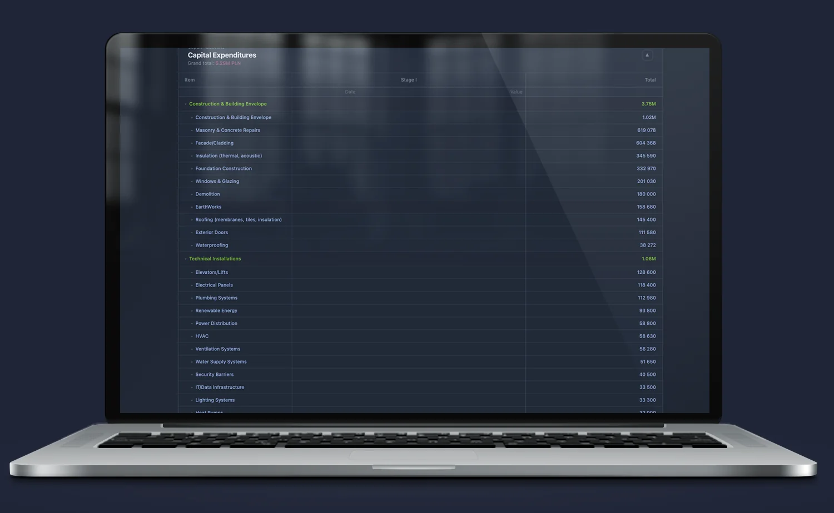Click the 145 400 total value
834x513 pixels.
tap(647, 220)
